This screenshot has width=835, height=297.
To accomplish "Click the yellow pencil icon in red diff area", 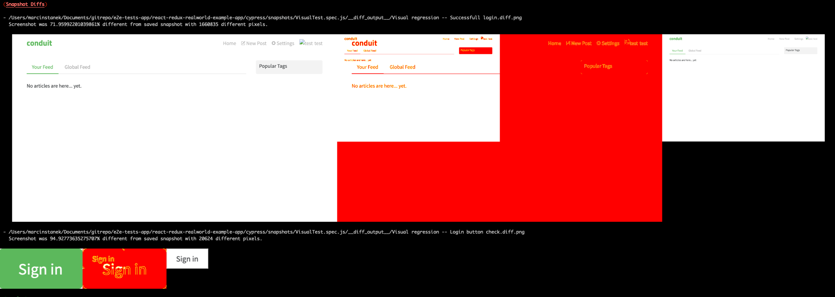I will (x=568, y=43).
